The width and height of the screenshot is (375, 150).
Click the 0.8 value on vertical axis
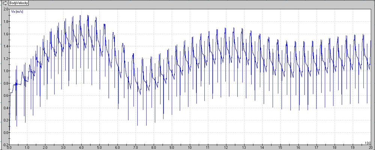point(6,84)
